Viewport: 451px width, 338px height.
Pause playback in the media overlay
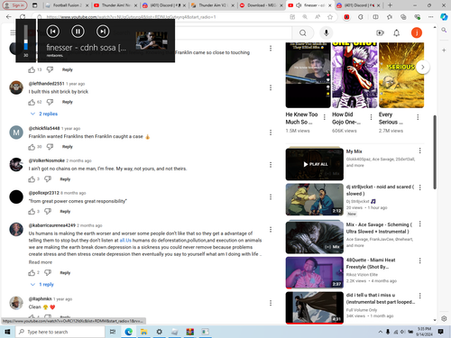78,32
